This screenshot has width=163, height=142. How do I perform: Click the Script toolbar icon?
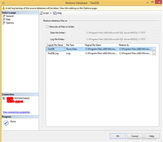41,13
